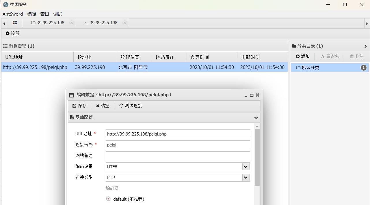Open the 编码设置 UTF8 dropdown
Viewport: 370px width, 205px height.
(x=246, y=166)
